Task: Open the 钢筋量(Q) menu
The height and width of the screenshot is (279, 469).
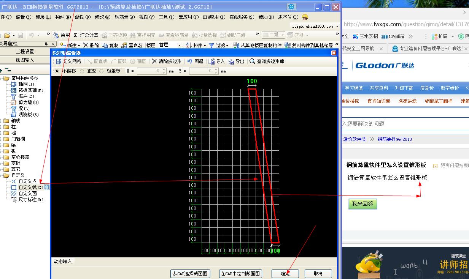Action: [125, 17]
